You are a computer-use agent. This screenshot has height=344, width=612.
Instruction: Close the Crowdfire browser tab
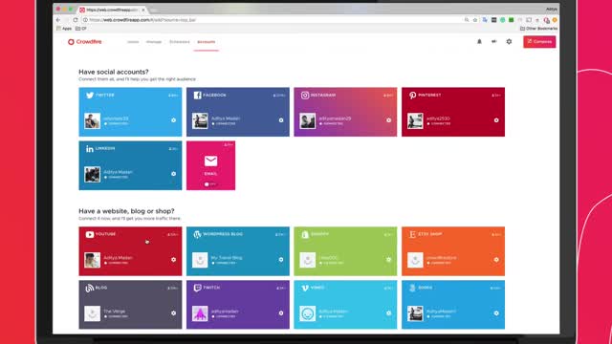[x=143, y=10]
